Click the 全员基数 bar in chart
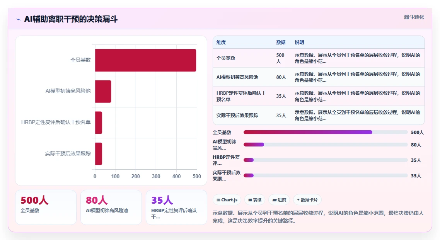 [146, 60]
